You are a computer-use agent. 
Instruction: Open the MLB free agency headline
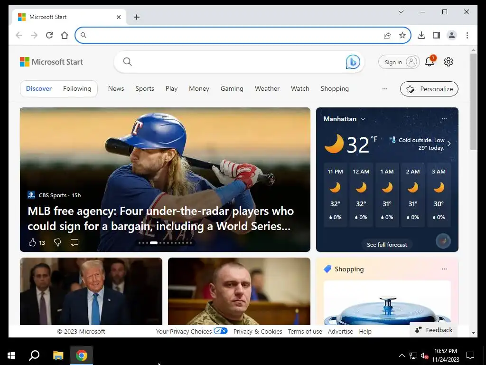pyautogui.click(x=160, y=219)
